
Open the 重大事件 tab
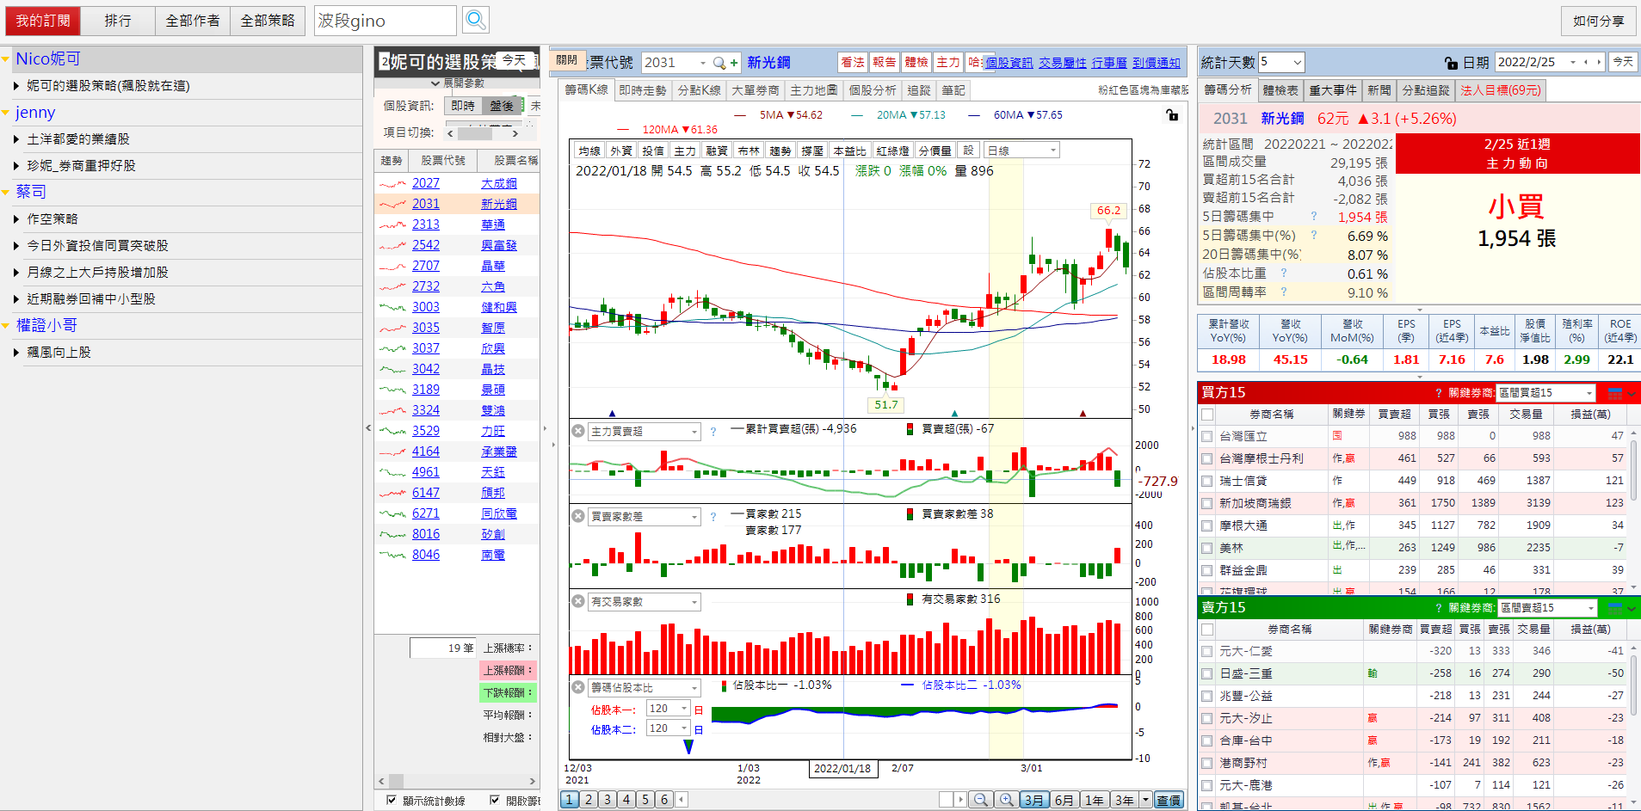coord(1332,90)
